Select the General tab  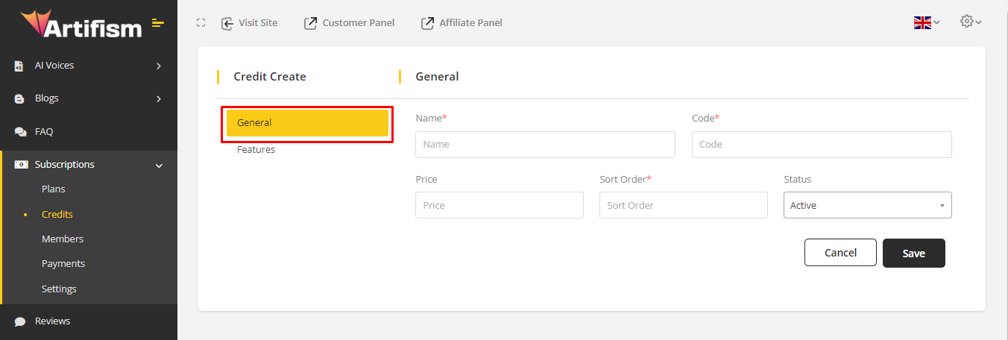307,123
